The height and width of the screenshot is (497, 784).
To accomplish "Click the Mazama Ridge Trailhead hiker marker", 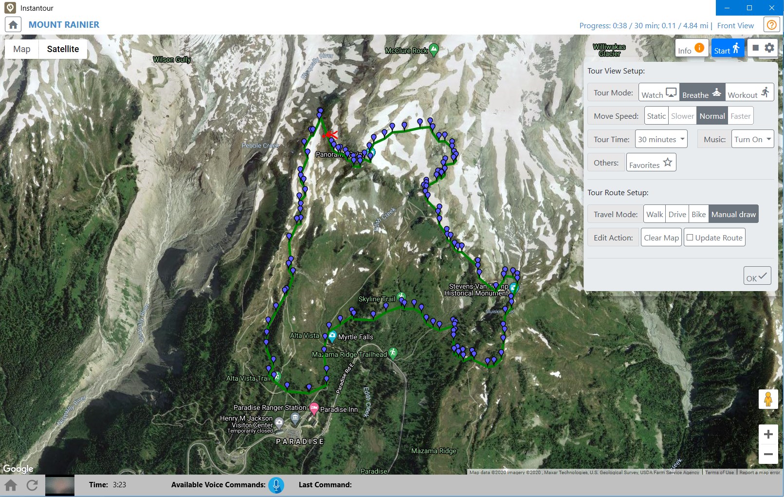I will [393, 353].
